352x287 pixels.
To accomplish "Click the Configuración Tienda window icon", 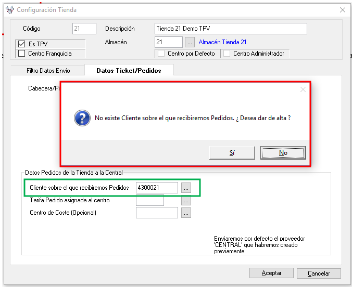I will (x=9, y=9).
